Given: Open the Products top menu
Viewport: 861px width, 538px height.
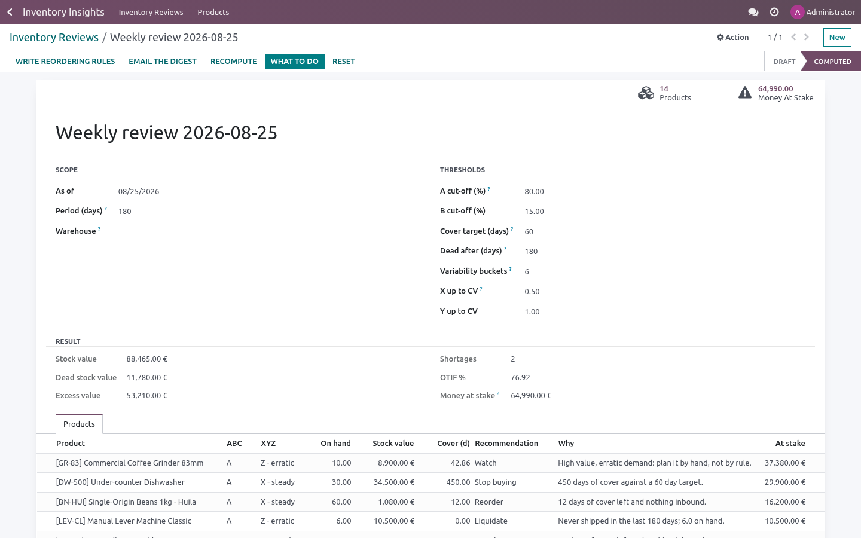Looking at the screenshot, I should [x=213, y=12].
